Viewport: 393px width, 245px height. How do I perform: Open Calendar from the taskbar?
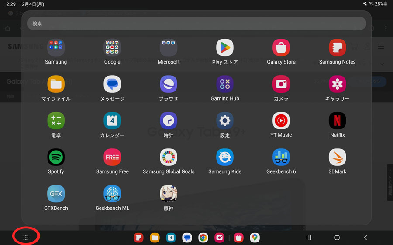click(x=171, y=238)
